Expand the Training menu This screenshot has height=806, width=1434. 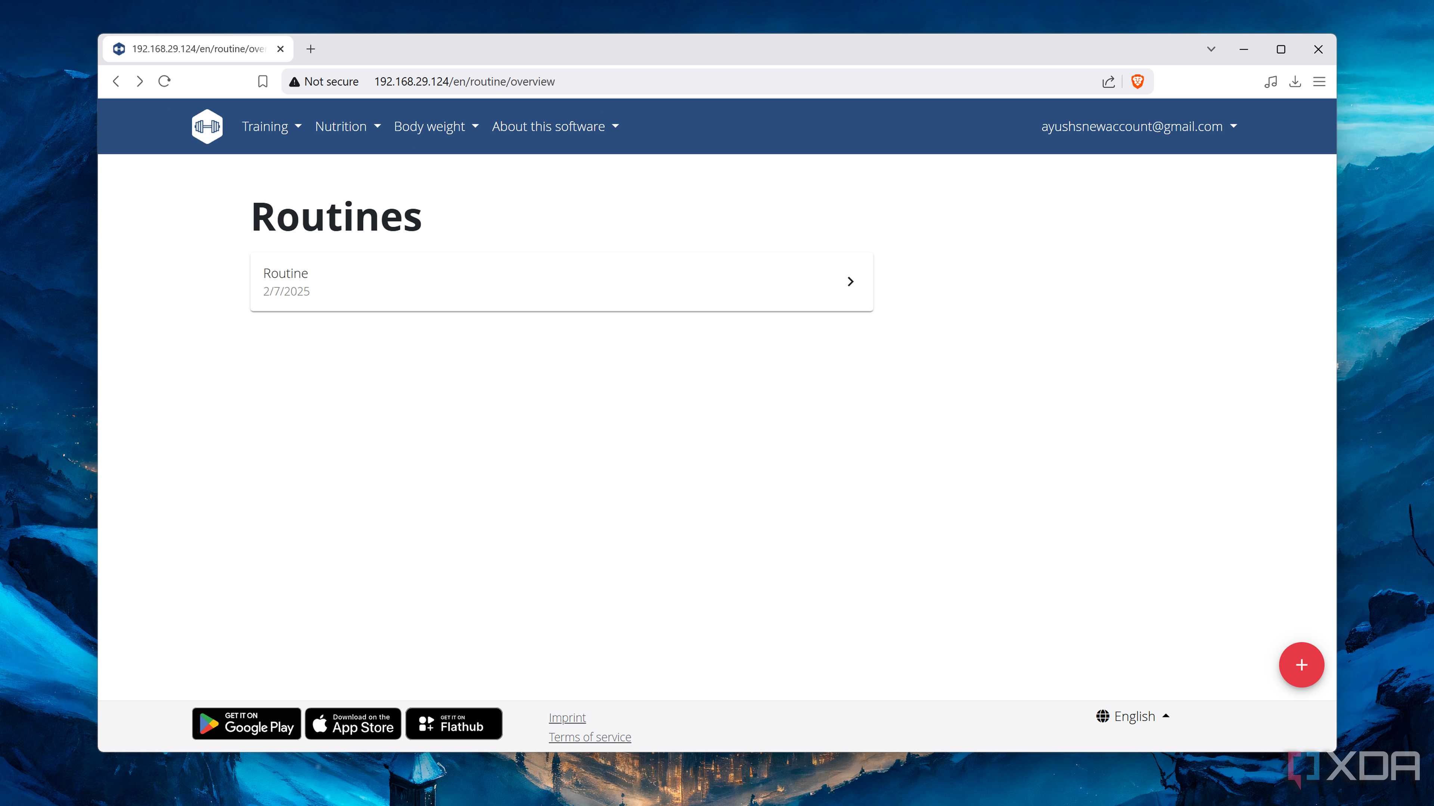point(271,126)
